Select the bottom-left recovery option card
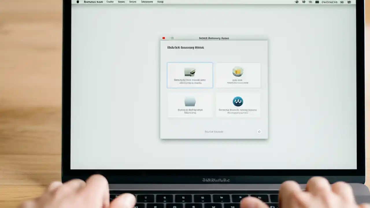 (190, 105)
